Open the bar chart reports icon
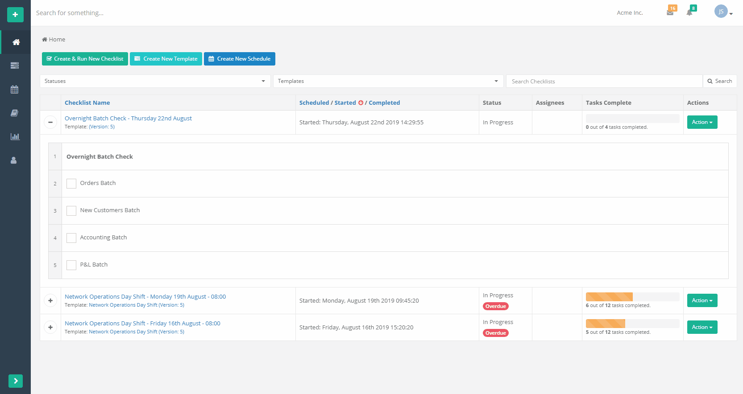Screen dimensions: 743x394 [15, 136]
